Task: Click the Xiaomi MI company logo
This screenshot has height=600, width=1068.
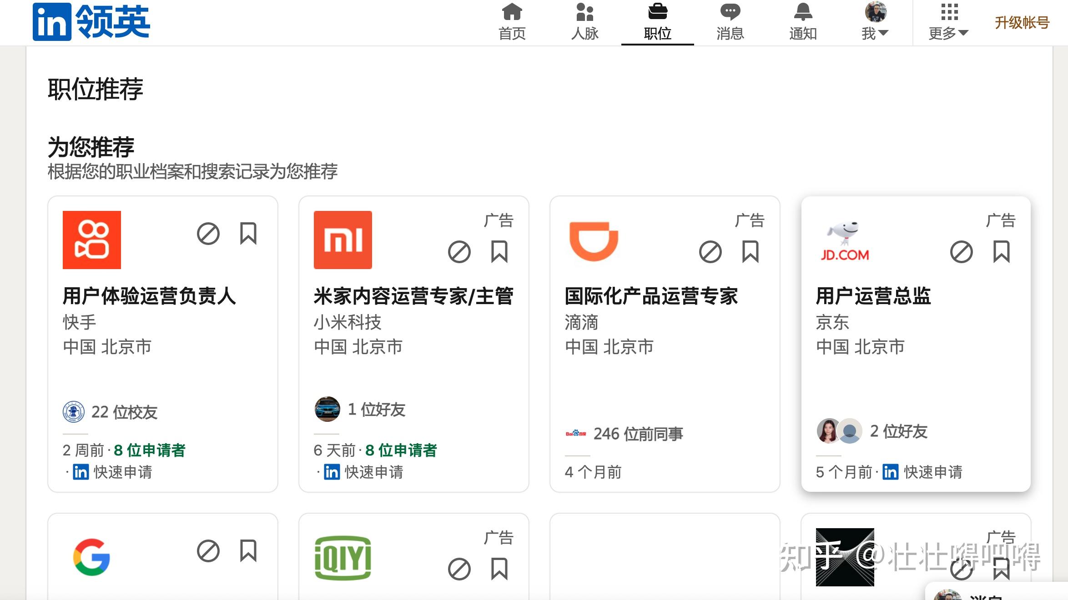Action: click(343, 240)
